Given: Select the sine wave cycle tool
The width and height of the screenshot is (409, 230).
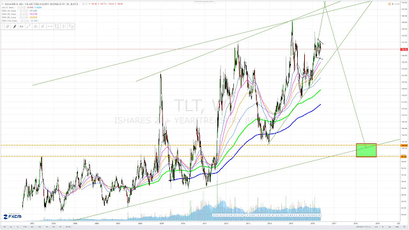Looking at the screenshot, I should [71, 26].
